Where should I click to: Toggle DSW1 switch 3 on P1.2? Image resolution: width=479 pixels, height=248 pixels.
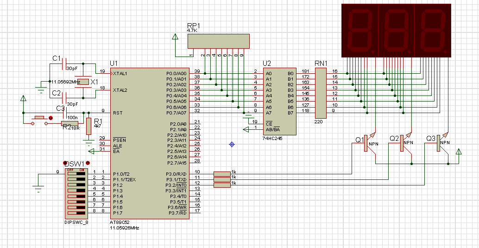(76, 184)
